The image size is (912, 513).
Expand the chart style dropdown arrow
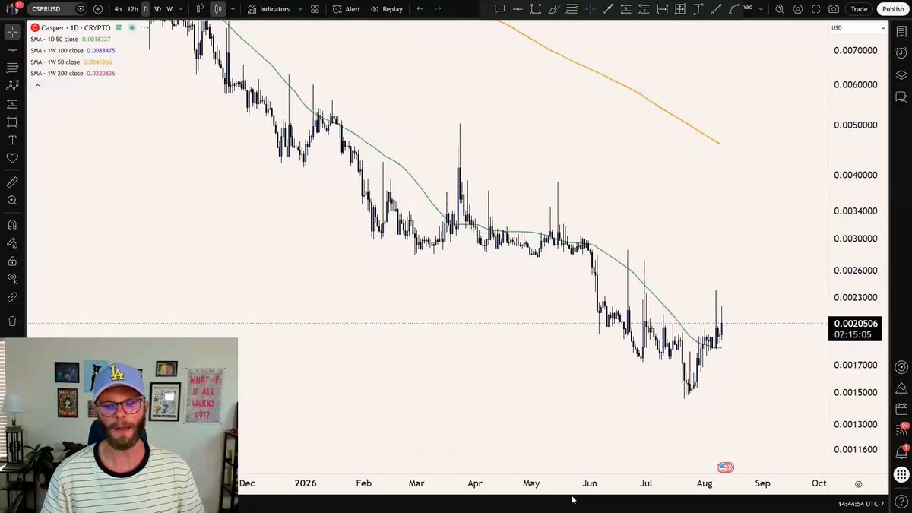pos(232,9)
